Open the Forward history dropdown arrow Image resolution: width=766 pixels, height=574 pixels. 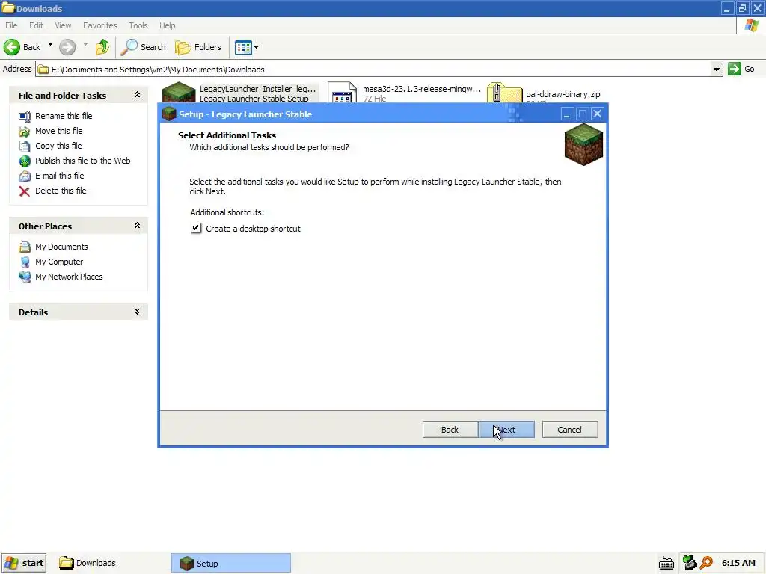(85, 46)
